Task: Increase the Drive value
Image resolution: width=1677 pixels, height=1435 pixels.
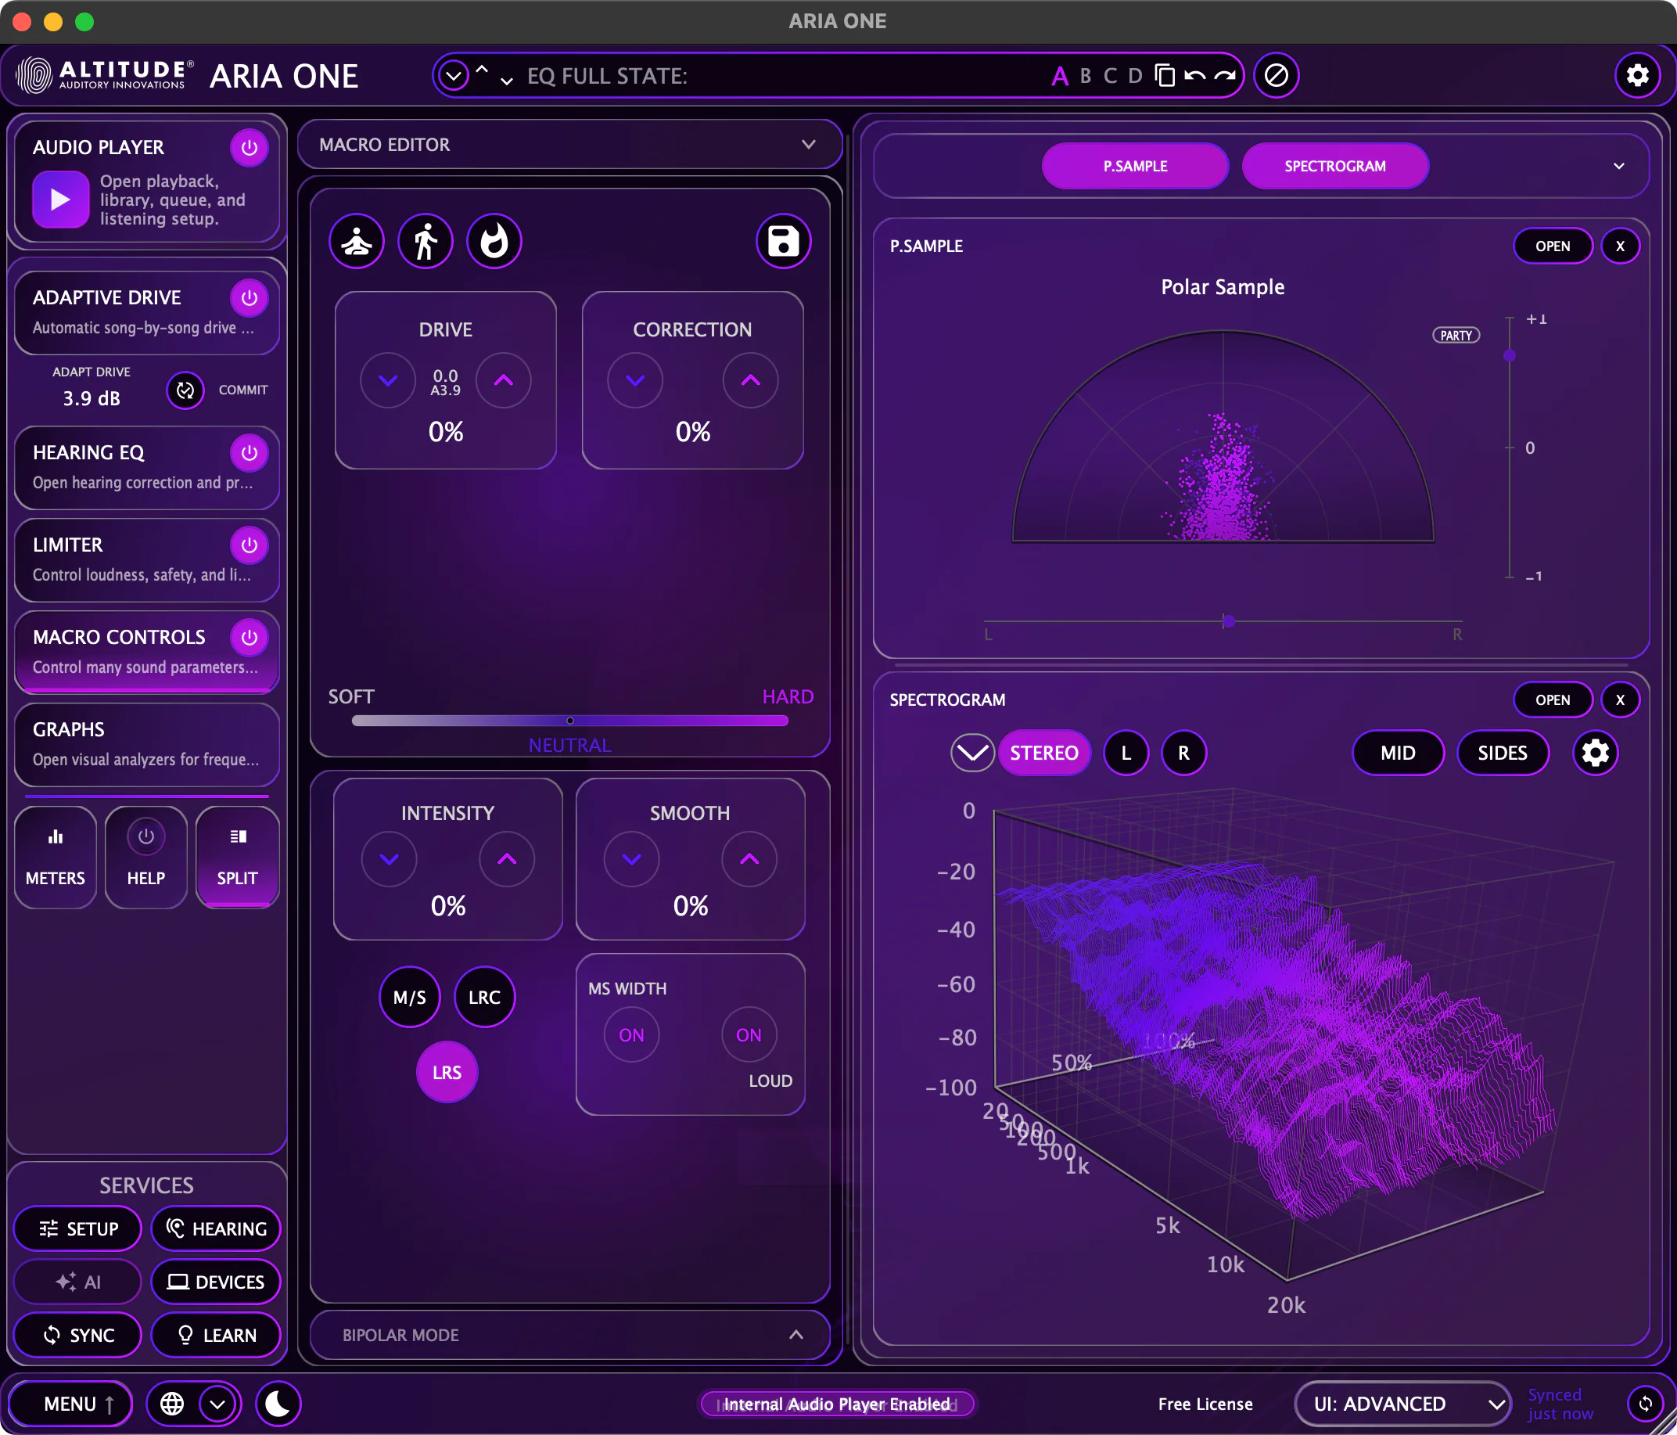Action: pyautogui.click(x=504, y=379)
